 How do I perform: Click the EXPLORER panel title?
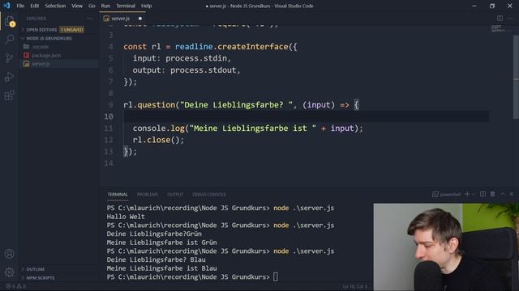coord(36,19)
